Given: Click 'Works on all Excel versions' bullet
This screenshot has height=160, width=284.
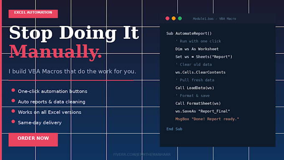Looking at the screenshot, I should coord(50,112).
